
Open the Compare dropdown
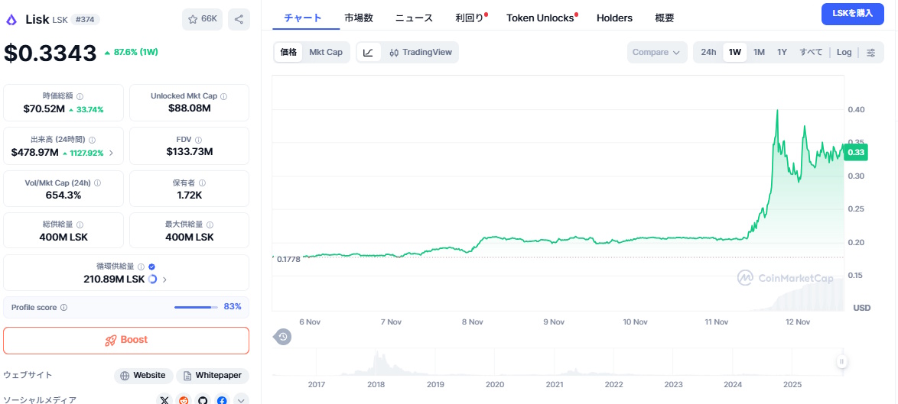[656, 52]
